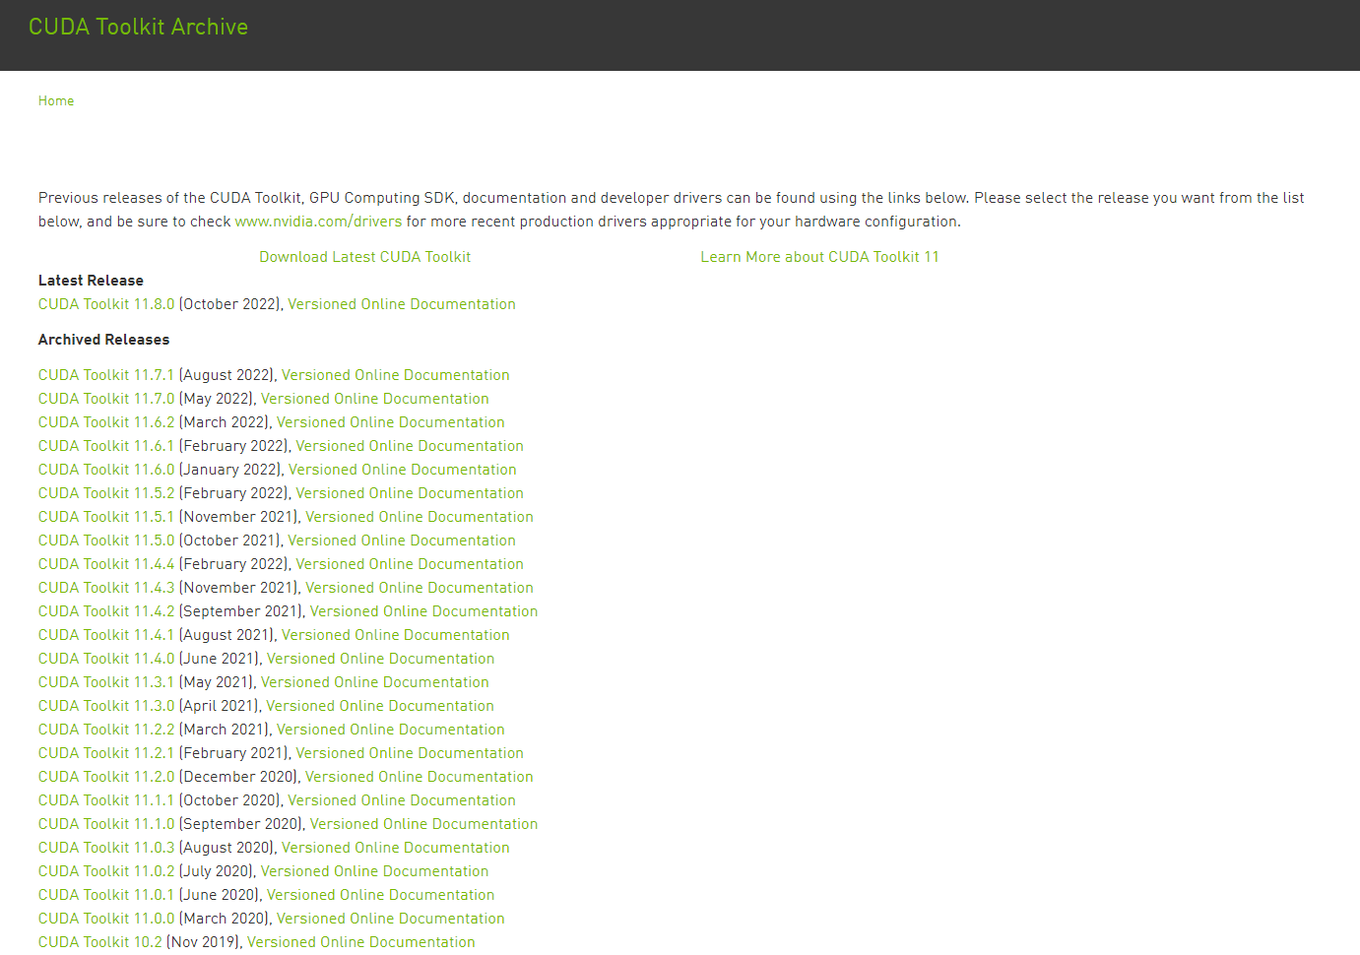Viewport: 1360px width, 955px height.
Task: Click the Archived Releases heading
Action: [x=103, y=340]
